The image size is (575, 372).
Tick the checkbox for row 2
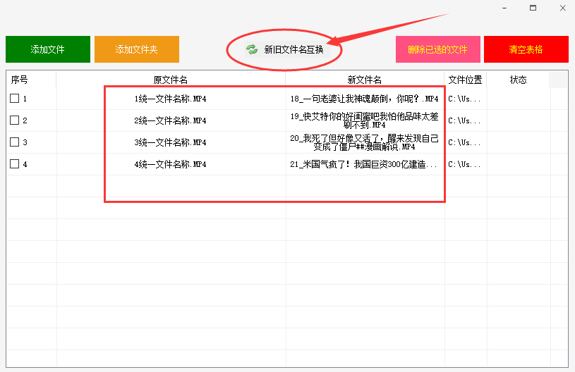click(x=14, y=120)
